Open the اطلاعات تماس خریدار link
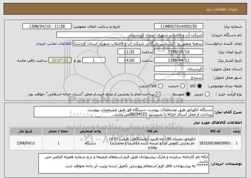 54,43
